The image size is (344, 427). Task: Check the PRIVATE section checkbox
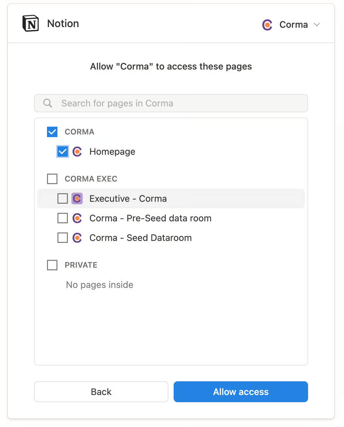[x=52, y=265]
